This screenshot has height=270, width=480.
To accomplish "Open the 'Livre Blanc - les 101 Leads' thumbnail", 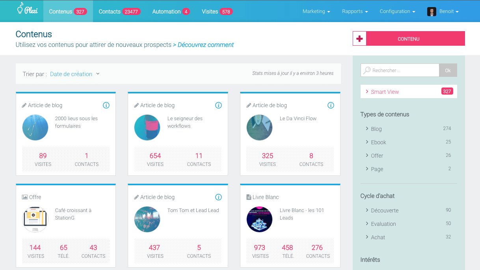I will click(x=259, y=220).
